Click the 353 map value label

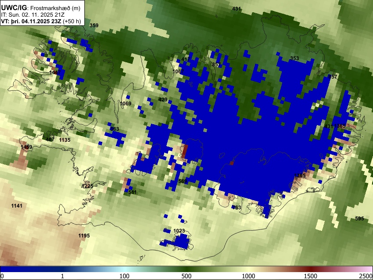(x=294, y=58)
